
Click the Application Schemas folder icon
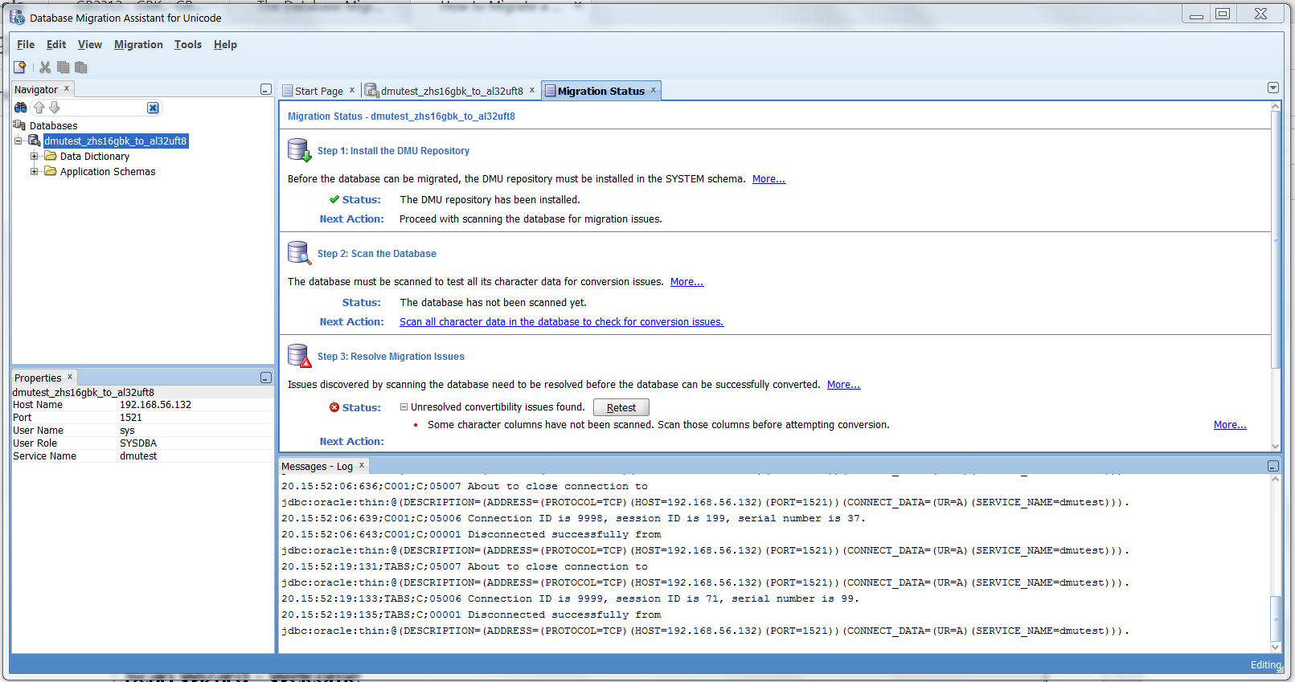click(51, 171)
